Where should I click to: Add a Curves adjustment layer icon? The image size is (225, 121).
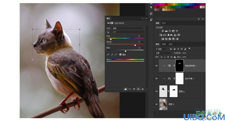170,31
